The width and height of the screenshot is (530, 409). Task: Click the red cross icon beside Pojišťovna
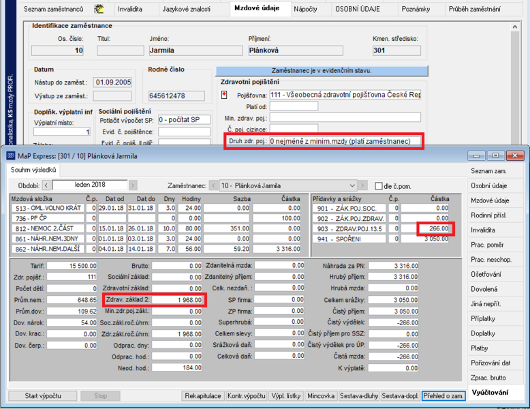(x=224, y=95)
